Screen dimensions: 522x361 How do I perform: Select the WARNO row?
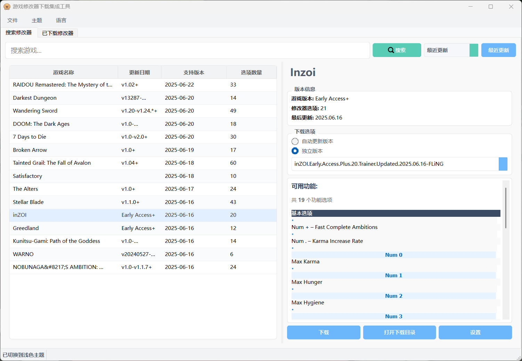[x=143, y=254]
